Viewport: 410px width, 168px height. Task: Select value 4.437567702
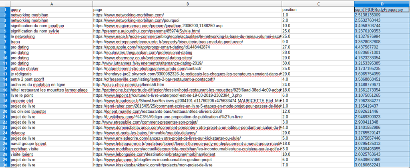coord(382,47)
